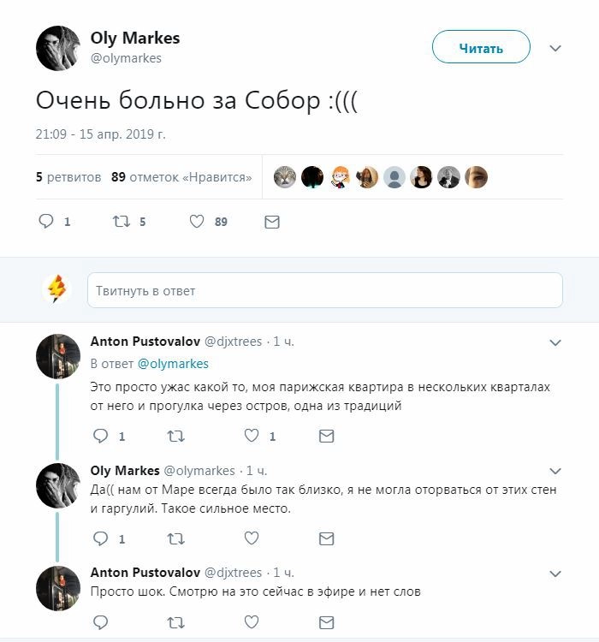Click the cat avatar among the likers
The image size is (599, 642).
[x=285, y=177]
